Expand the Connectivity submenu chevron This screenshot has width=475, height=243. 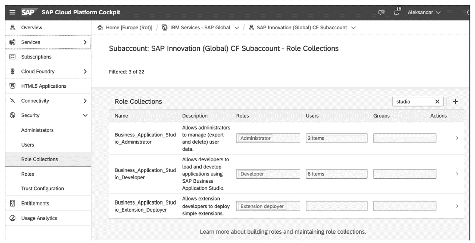(x=85, y=101)
